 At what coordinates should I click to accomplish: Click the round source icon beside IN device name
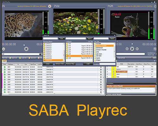click(50, 6)
